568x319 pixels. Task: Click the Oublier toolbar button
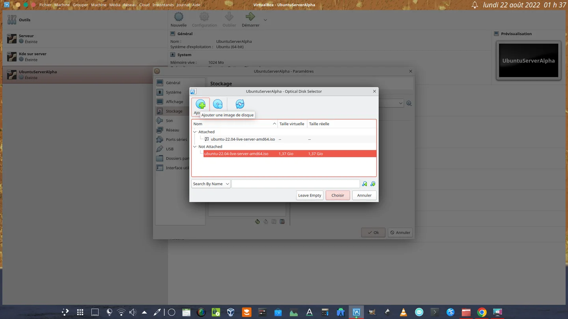[229, 20]
